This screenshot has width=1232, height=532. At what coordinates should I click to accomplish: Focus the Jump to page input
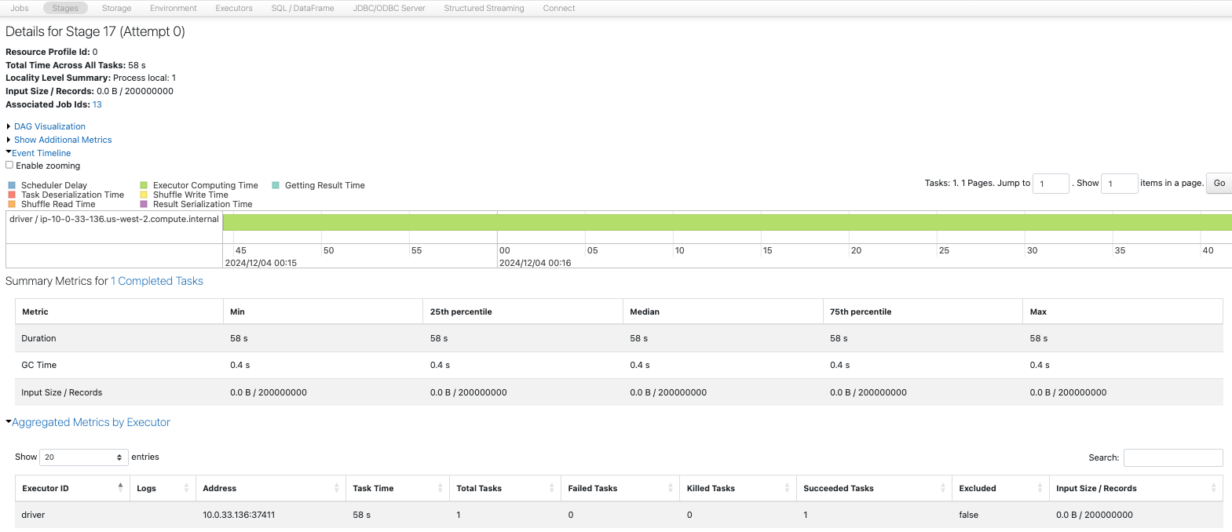[1051, 183]
